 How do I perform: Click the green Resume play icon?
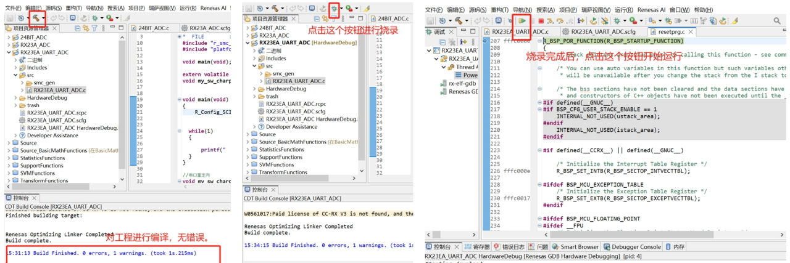pyautogui.click(x=522, y=21)
